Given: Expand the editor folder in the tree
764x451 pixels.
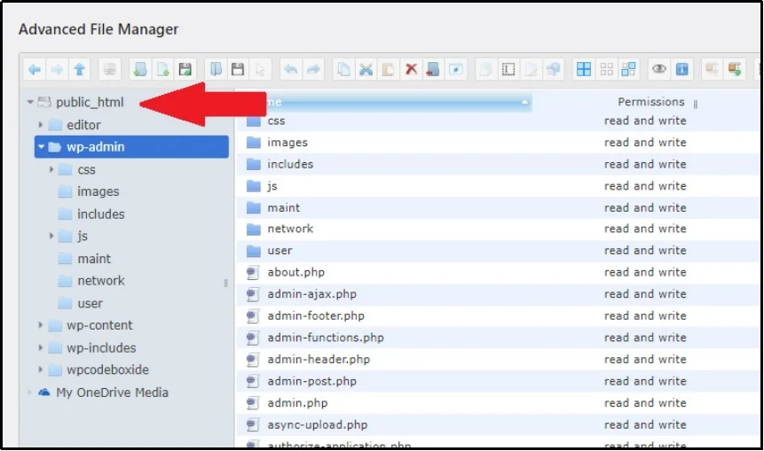Looking at the screenshot, I should click(x=41, y=125).
